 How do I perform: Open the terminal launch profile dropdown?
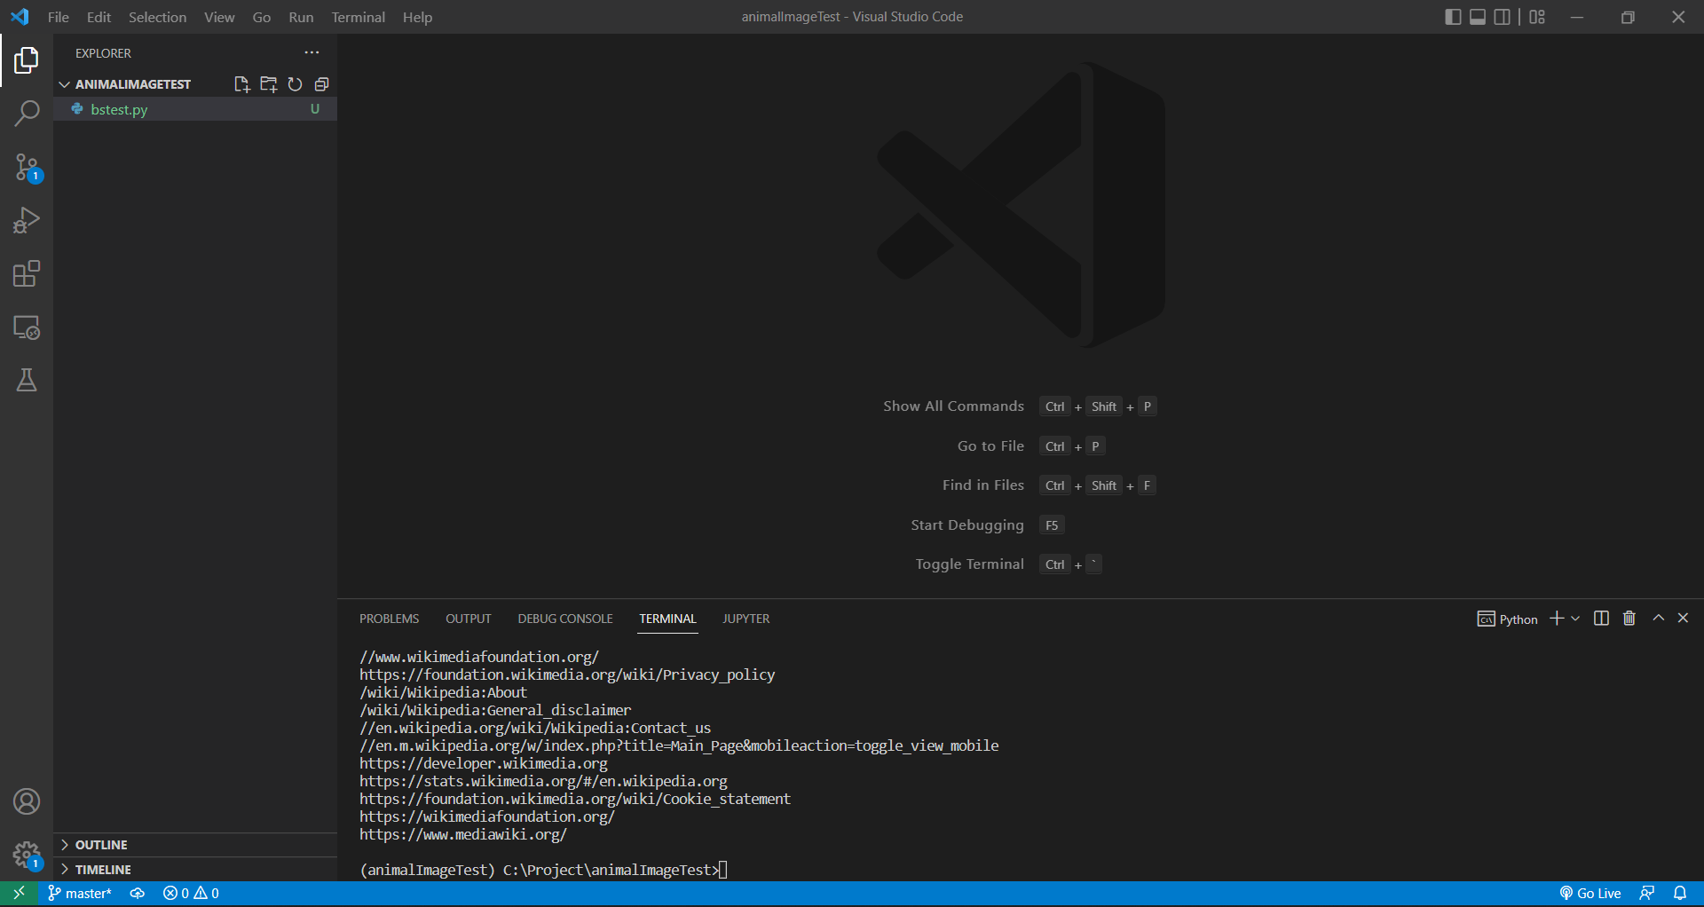click(x=1575, y=619)
